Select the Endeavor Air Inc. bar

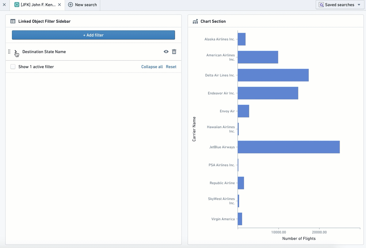[268, 93]
